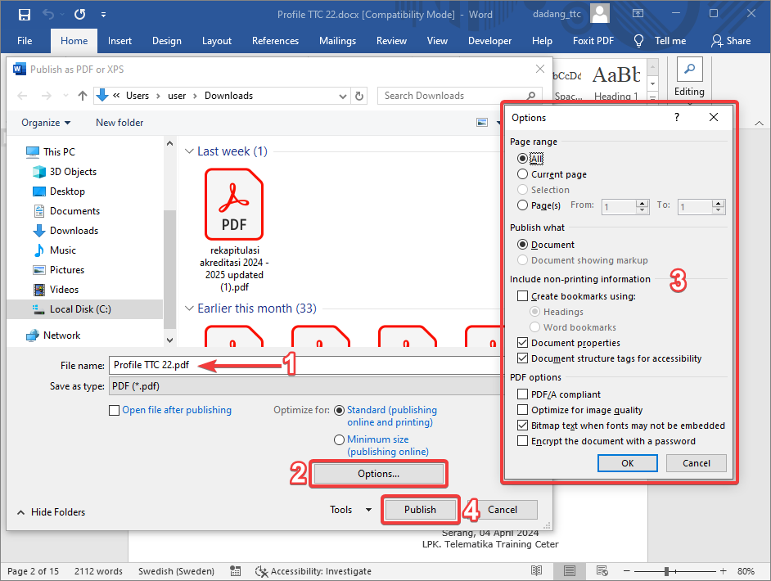Click Accessibility: Investigate in status bar
The image size is (771, 581).
tap(313, 571)
